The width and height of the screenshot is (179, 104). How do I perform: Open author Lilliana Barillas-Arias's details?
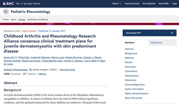[52, 61]
